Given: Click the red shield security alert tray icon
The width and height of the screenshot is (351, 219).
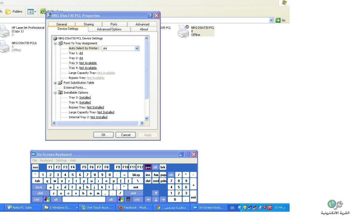Looking at the screenshot, I should [265, 208].
